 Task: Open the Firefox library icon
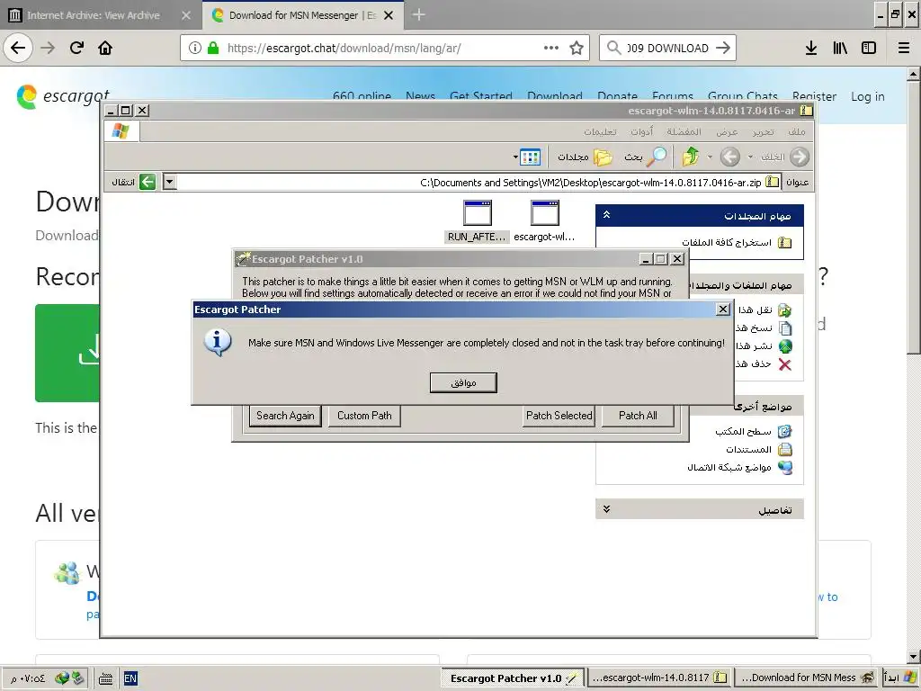point(840,48)
